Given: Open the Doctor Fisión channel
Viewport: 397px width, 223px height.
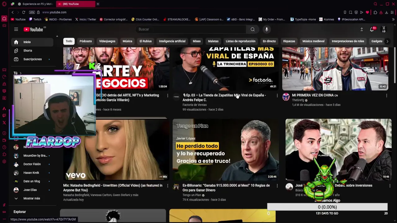Looking at the screenshot, I should [x=32, y=164].
